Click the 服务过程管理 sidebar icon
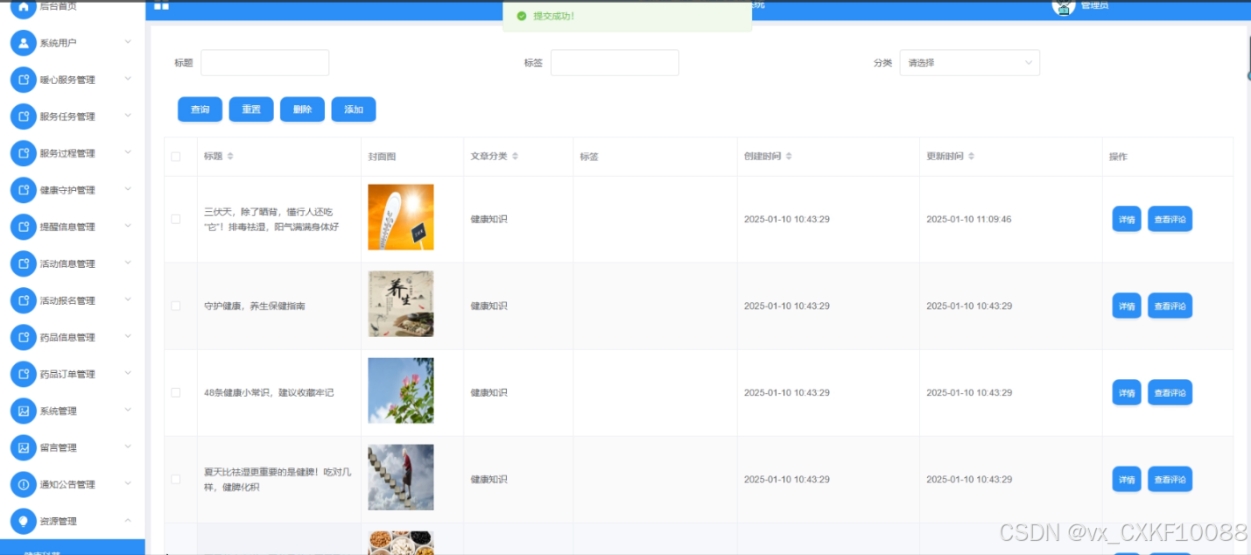 (x=23, y=153)
